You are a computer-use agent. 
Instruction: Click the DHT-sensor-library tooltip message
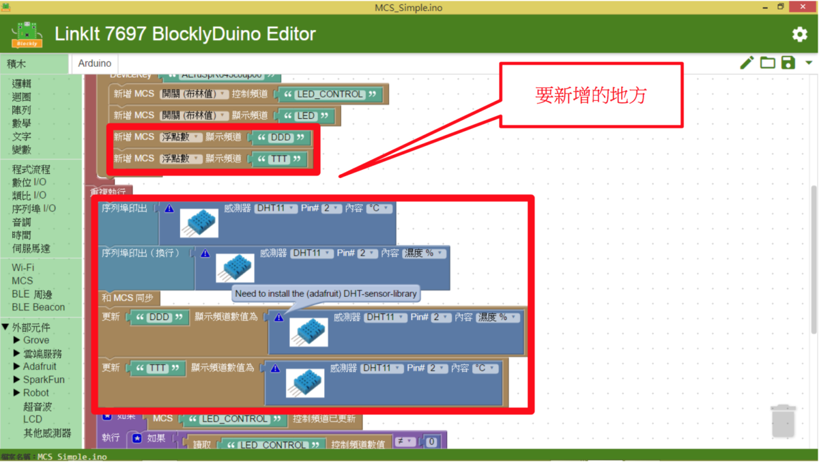[325, 294]
